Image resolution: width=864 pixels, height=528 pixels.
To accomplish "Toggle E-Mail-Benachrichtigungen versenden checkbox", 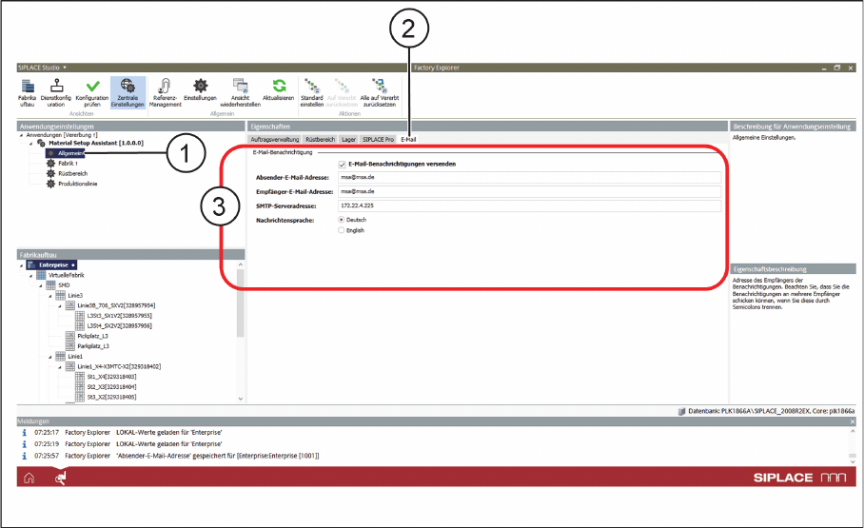I will 342,165.
